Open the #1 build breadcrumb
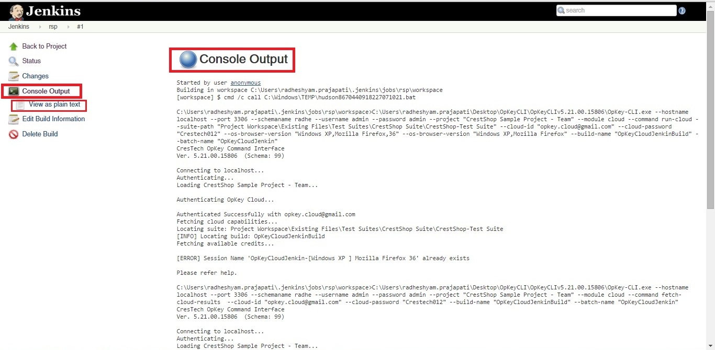This screenshot has width=715, height=350. click(80, 27)
